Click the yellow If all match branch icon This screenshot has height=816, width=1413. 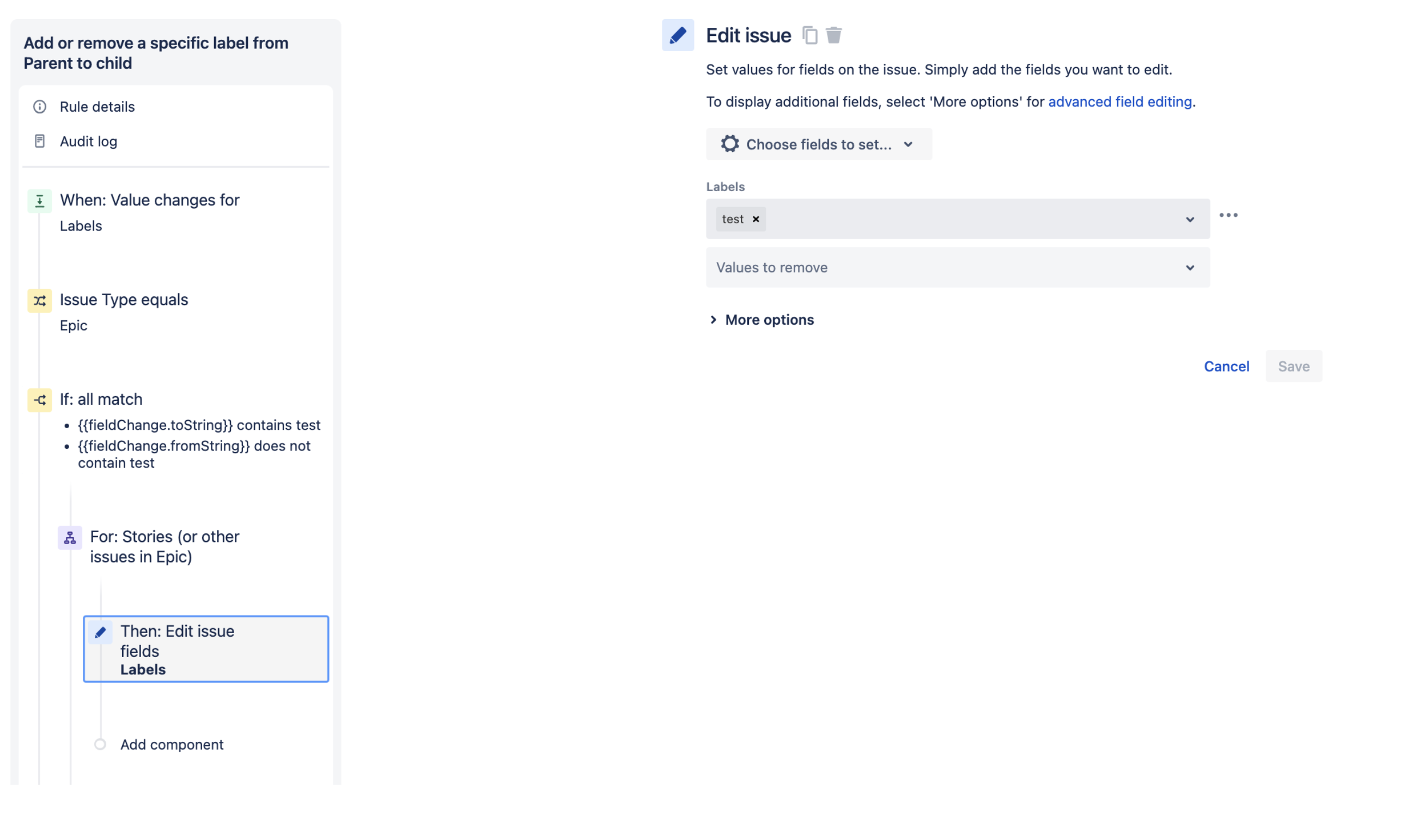(x=40, y=400)
